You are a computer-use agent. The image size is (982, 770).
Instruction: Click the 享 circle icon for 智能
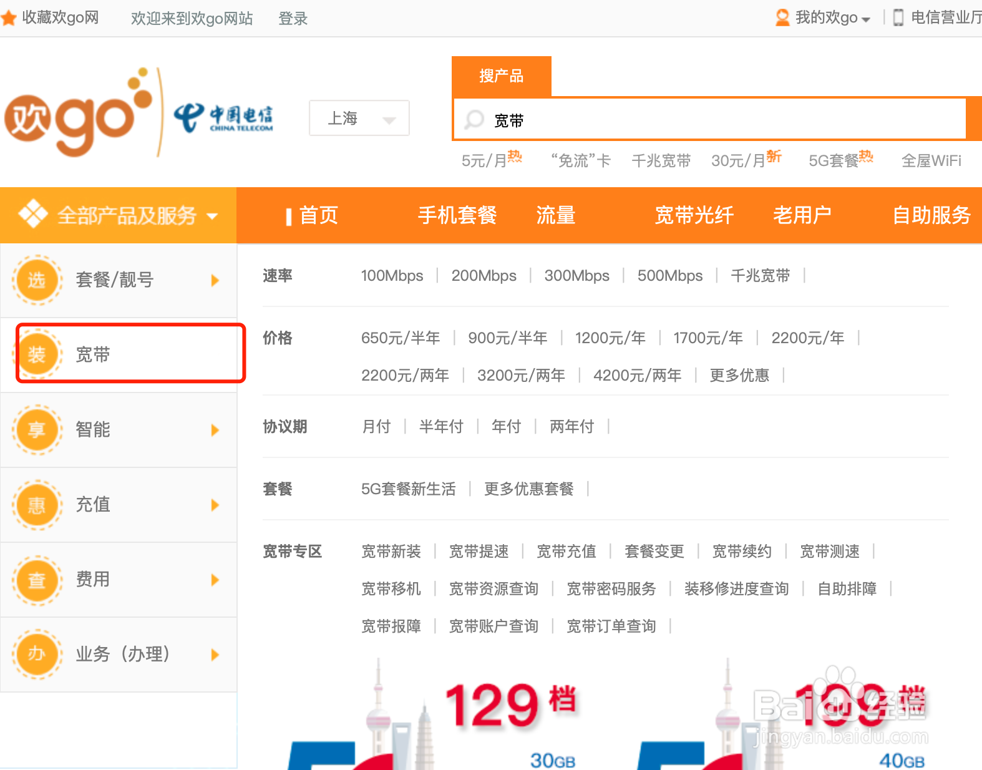coord(37,429)
